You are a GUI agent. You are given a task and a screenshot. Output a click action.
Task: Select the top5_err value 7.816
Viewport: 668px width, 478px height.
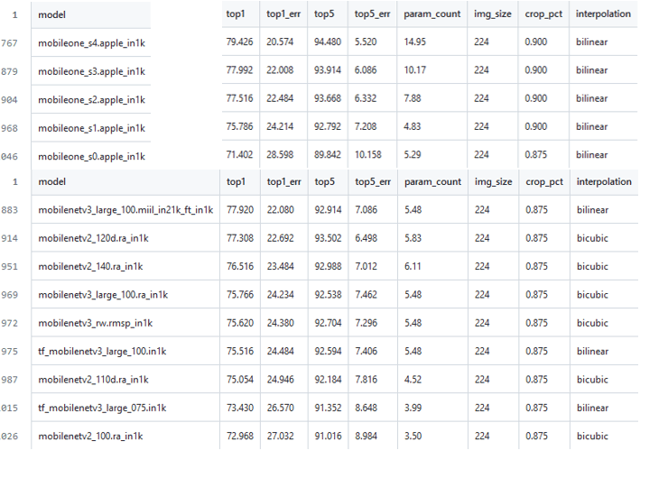(366, 380)
